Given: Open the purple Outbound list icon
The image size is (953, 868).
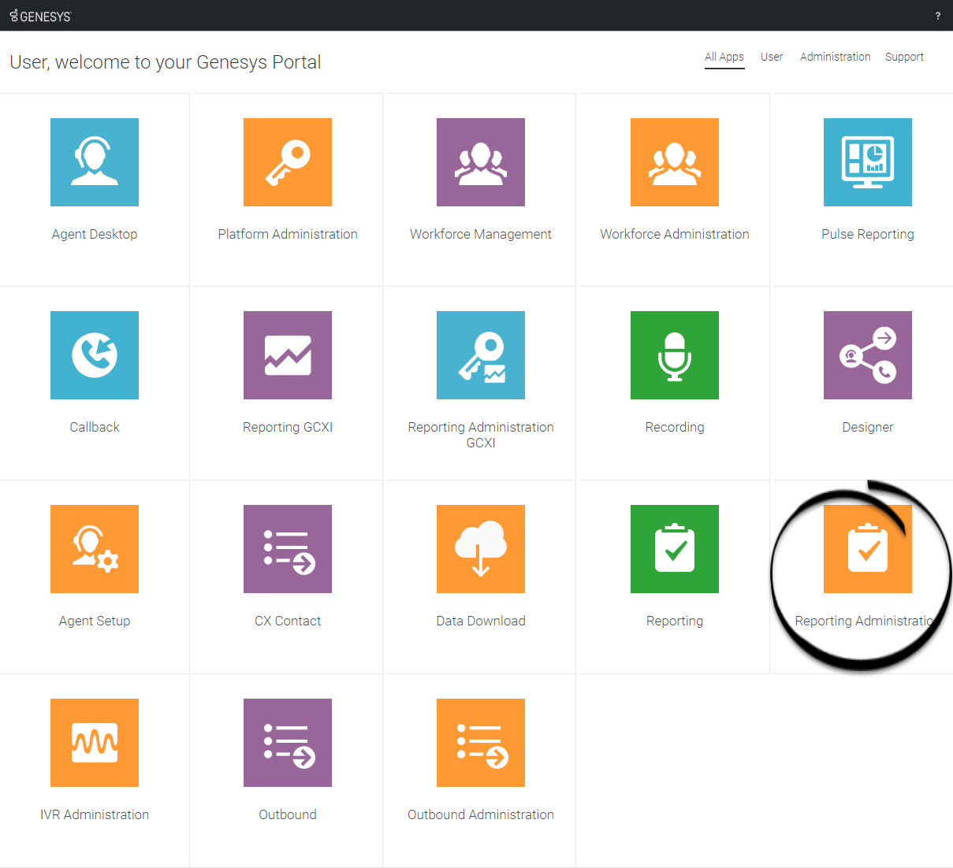Looking at the screenshot, I should coord(288,743).
